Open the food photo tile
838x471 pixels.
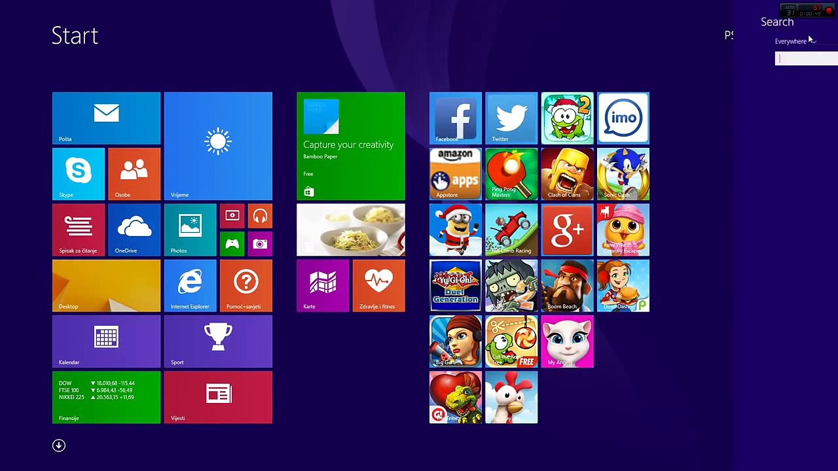(351, 230)
